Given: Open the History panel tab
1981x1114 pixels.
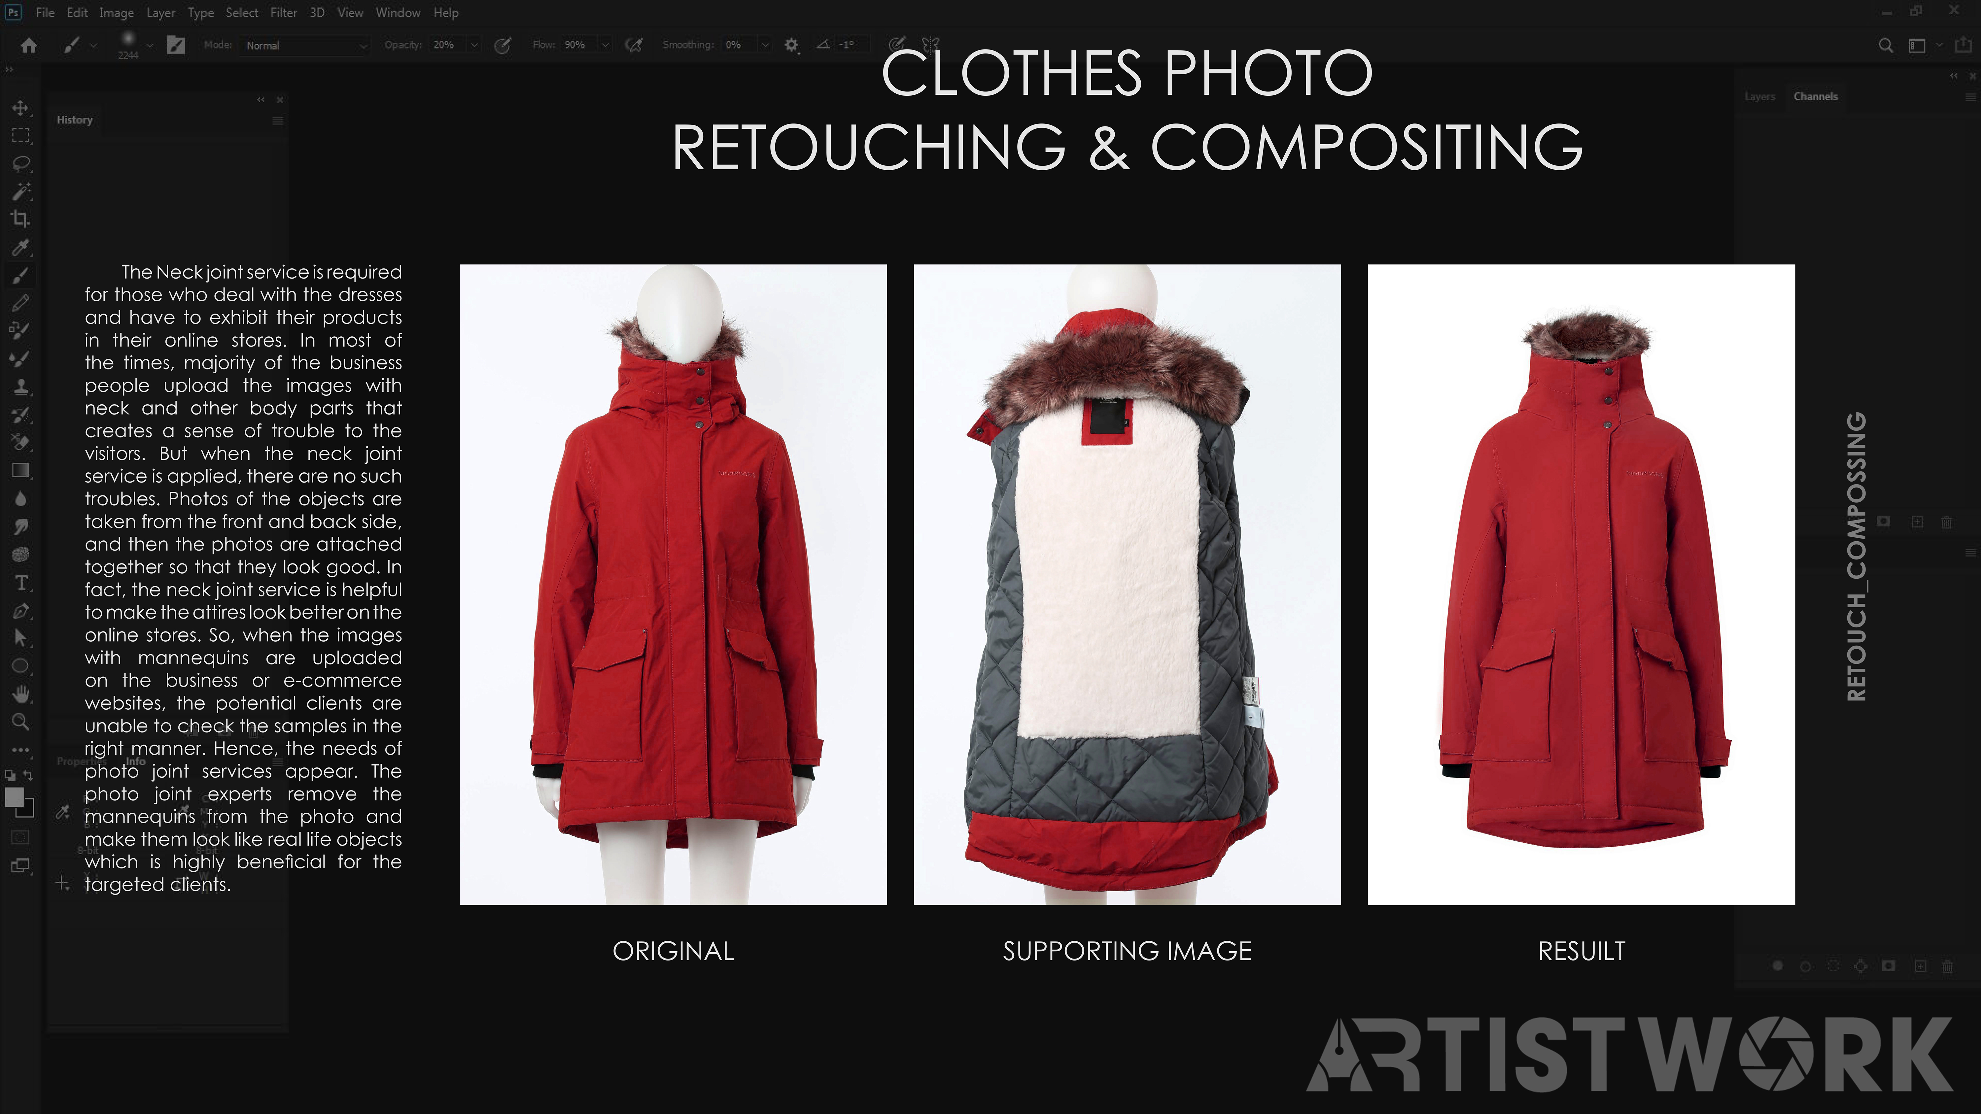Looking at the screenshot, I should click(x=75, y=120).
